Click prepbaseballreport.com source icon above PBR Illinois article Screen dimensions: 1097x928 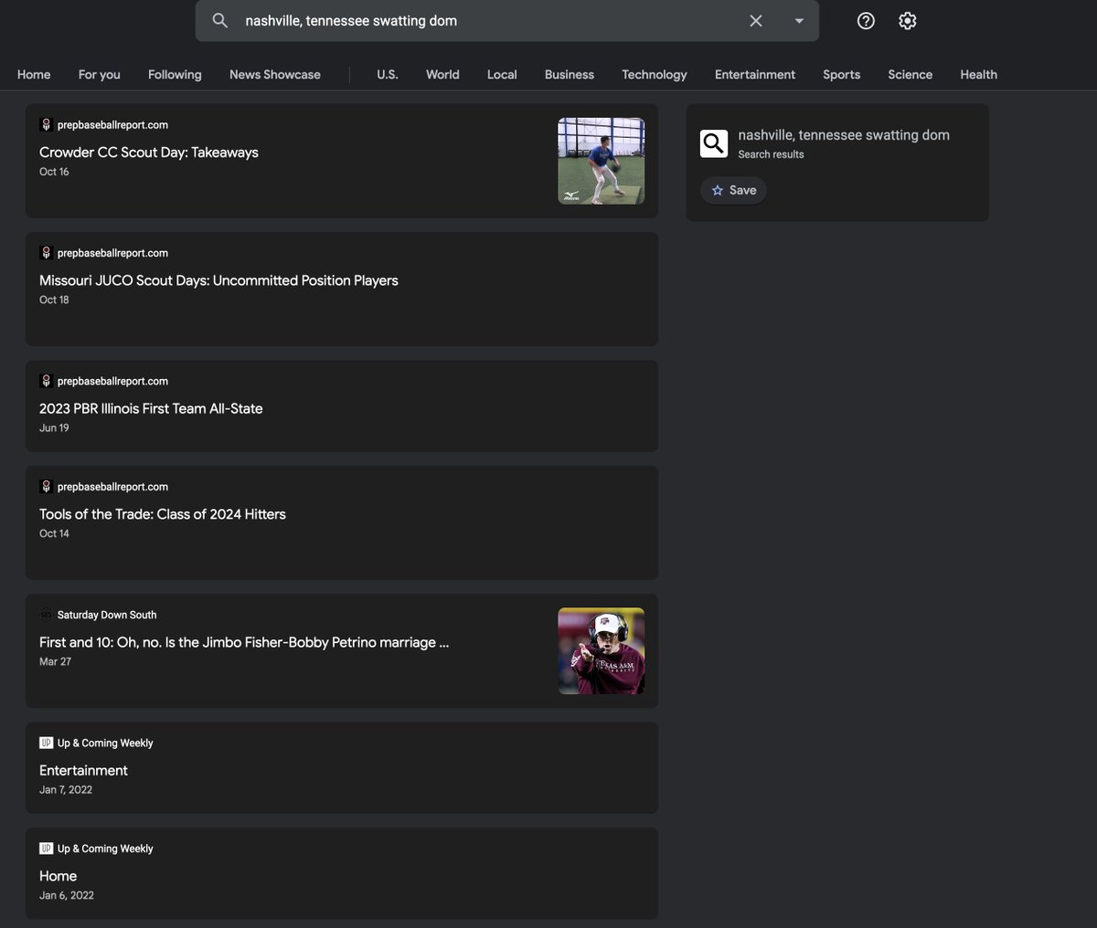pyautogui.click(x=46, y=380)
